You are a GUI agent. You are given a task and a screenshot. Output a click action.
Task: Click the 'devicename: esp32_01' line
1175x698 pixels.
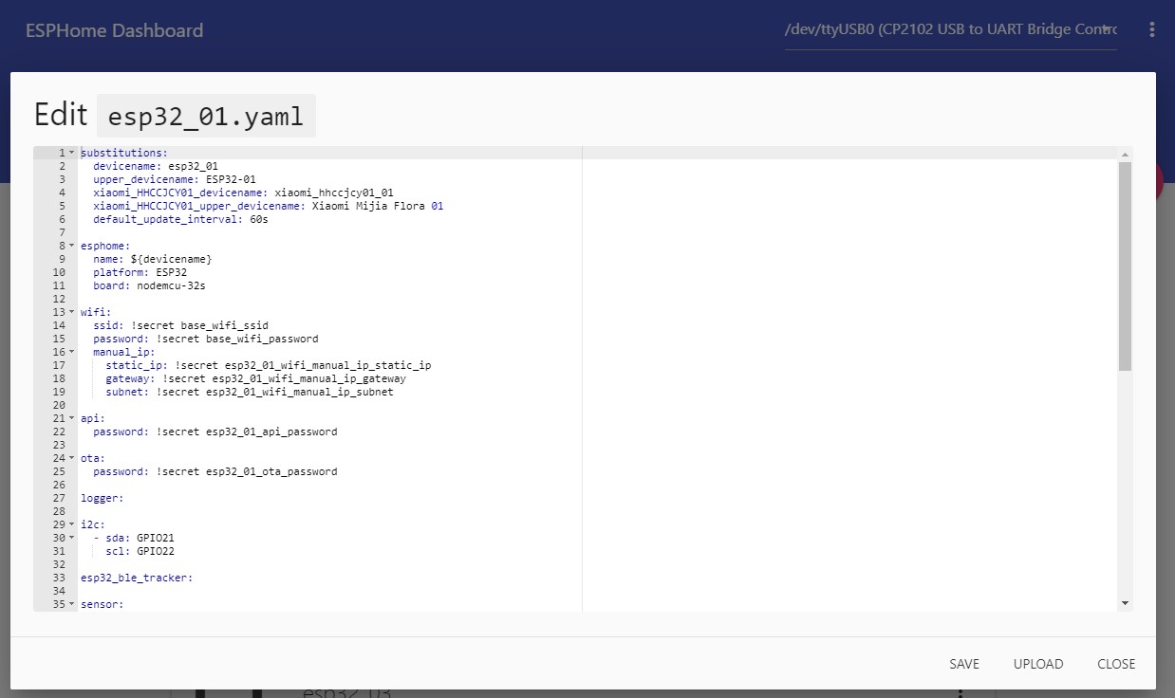tap(155, 166)
